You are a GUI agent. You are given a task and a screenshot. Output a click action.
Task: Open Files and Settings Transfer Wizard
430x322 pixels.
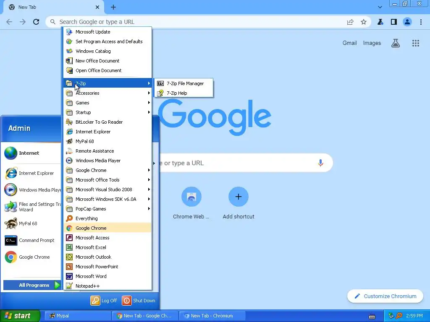pos(31,207)
